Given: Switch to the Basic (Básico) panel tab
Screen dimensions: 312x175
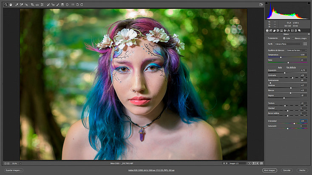Looking at the screenshot, I should click(x=267, y=31).
